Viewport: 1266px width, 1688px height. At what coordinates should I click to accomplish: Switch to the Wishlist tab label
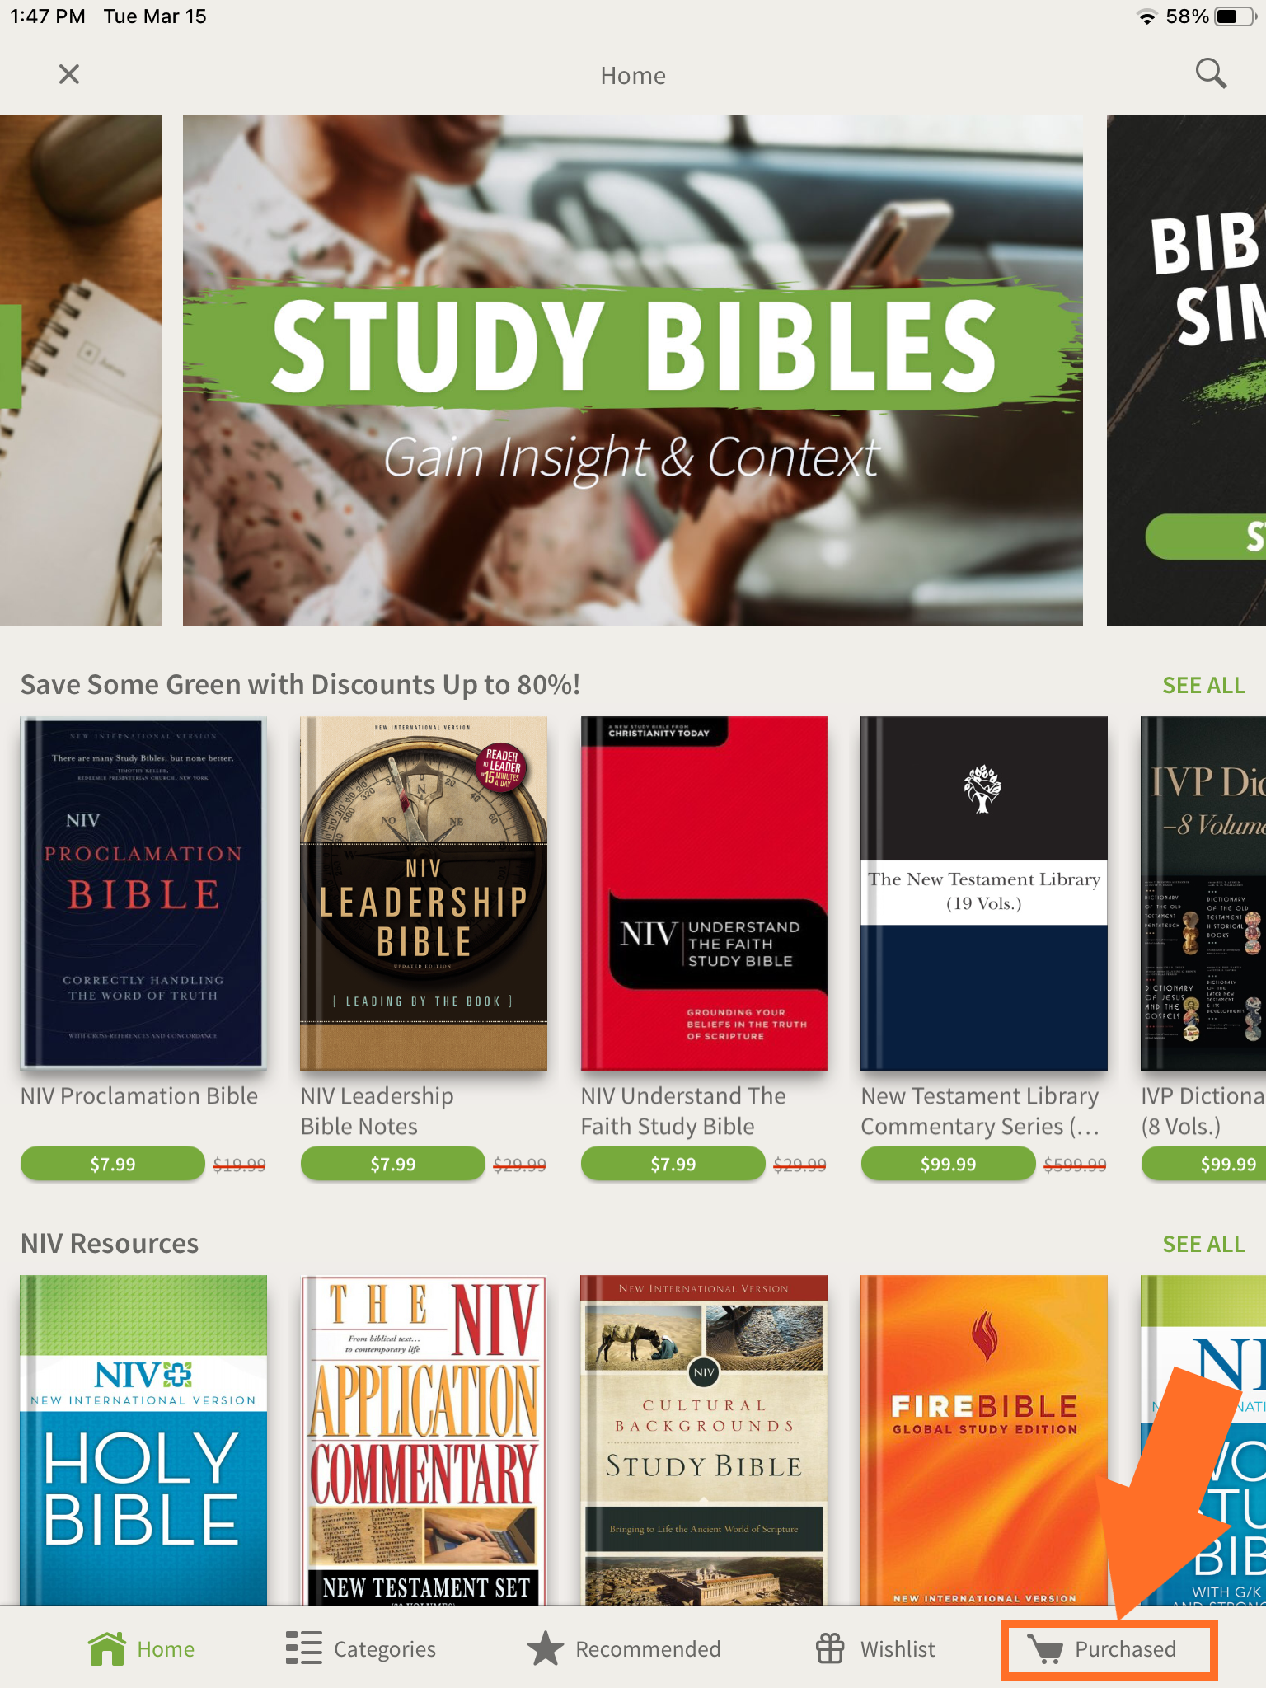(898, 1649)
